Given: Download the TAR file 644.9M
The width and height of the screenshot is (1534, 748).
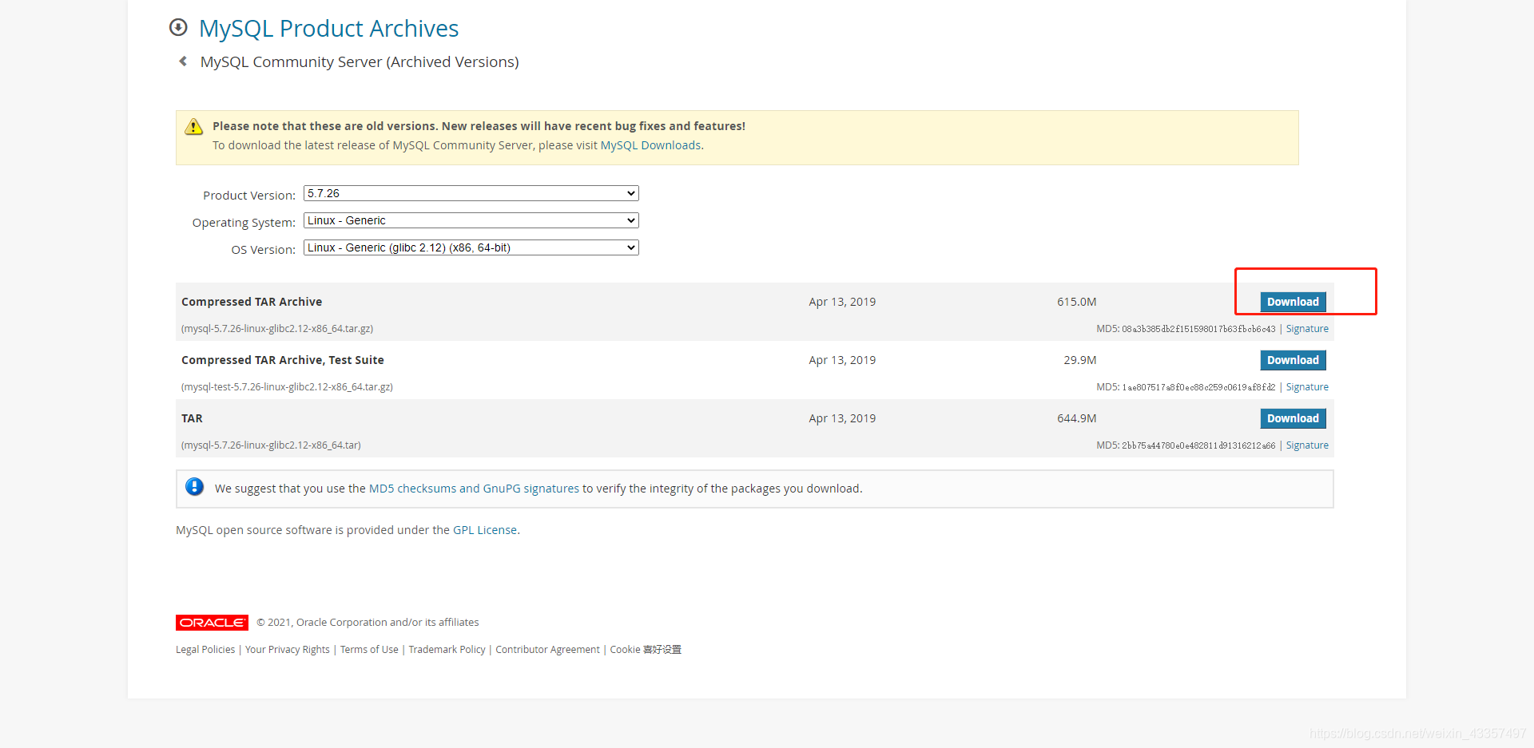Looking at the screenshot, I should pos(1293,418).
